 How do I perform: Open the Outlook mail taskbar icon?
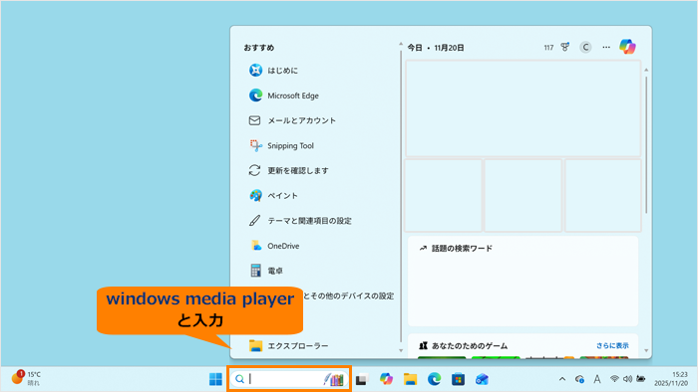(x=482, y=379)
